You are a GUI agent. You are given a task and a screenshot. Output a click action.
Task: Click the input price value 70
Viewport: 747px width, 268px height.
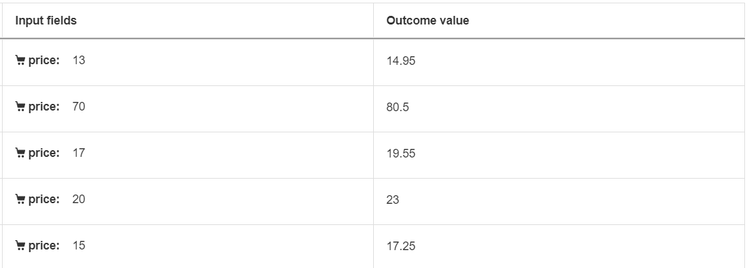79,107
